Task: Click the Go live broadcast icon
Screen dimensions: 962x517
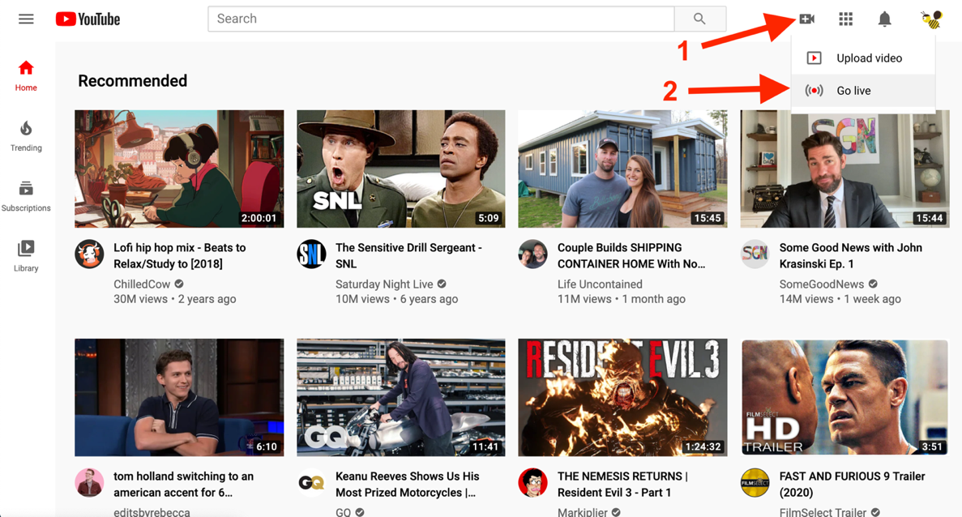Action: click(814, 91)
